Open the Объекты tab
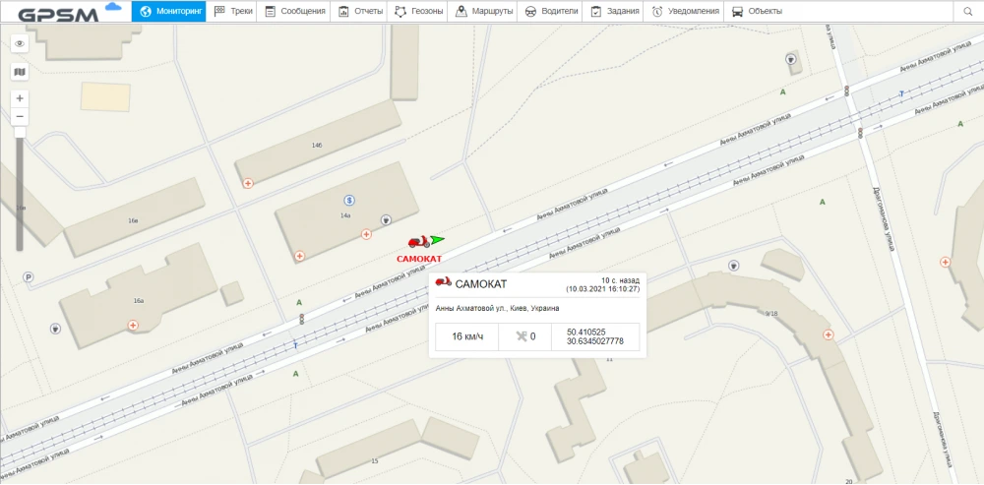984x485 pixels. point(757,11)
